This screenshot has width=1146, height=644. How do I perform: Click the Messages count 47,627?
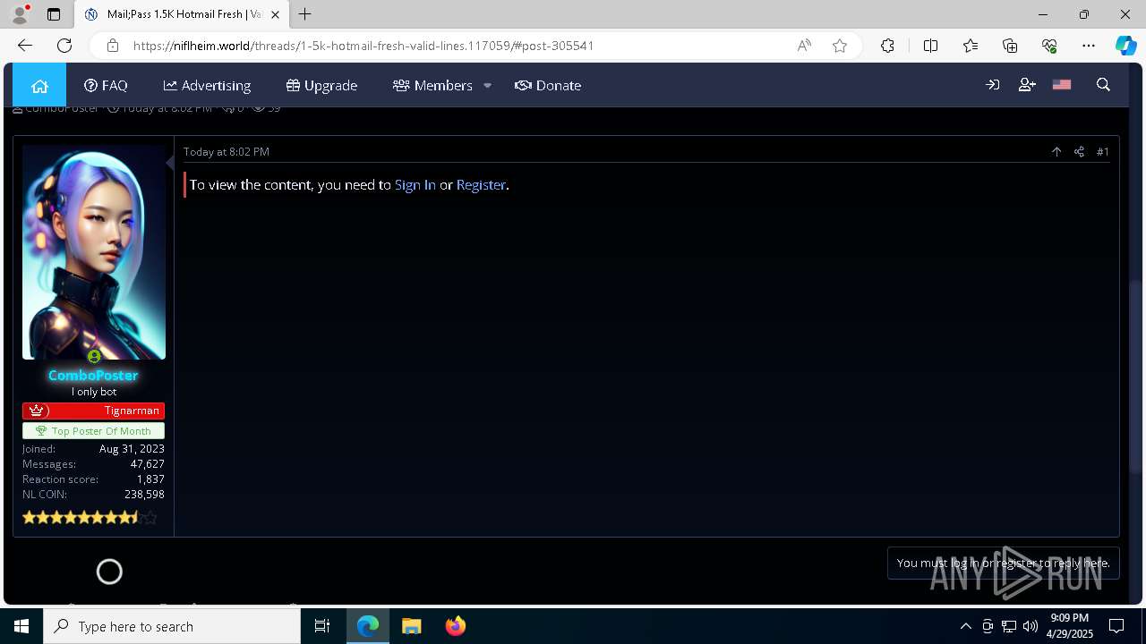coord(148,463)
